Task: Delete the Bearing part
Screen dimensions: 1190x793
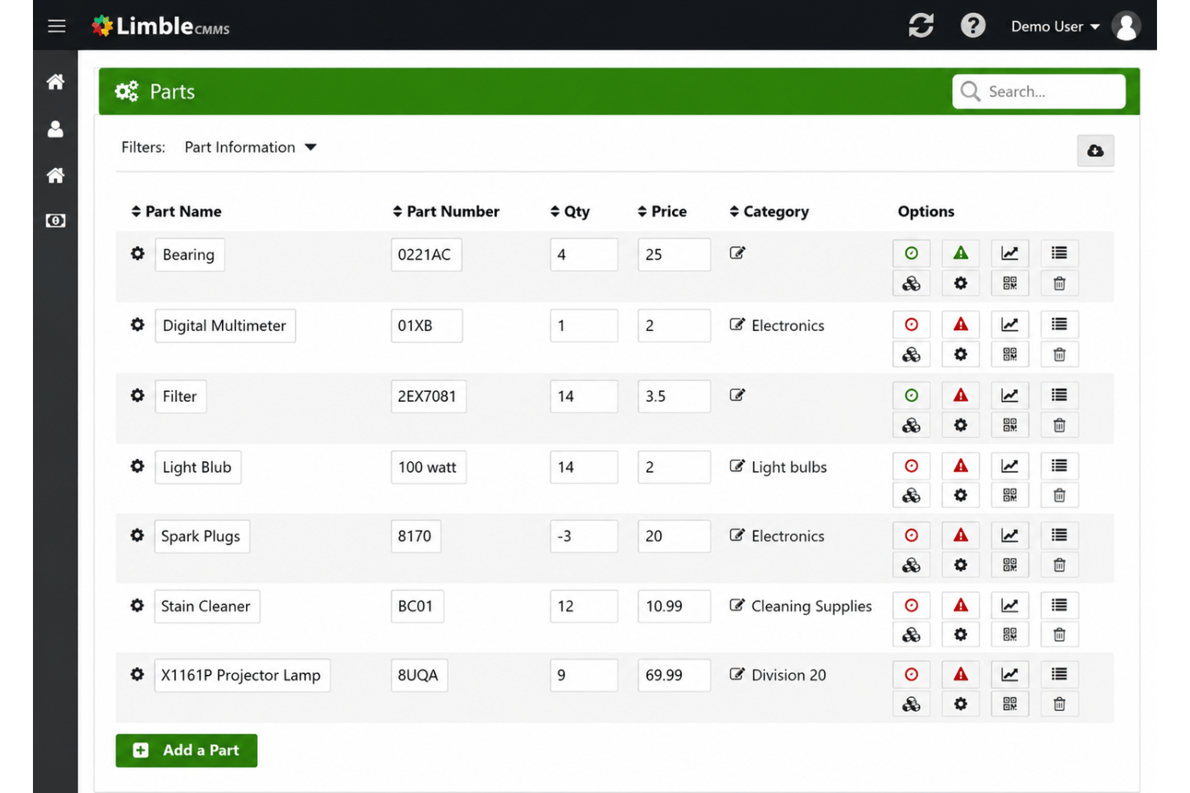Action: pos(1059,283)
